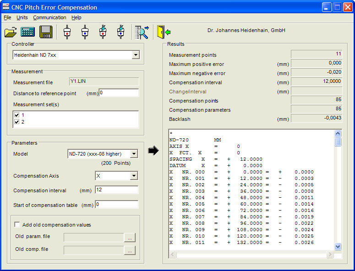Viewport: 355px width, 271px height.
Task: Click the Old comp. file text field
Action: pos(94,250)
